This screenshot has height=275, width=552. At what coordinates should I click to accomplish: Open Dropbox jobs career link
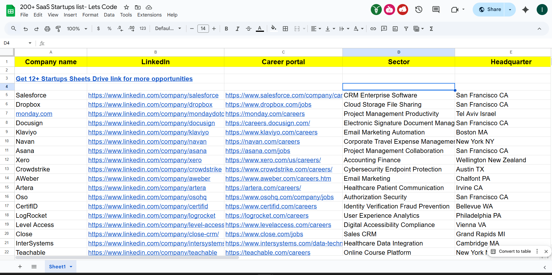click(268, 105)
